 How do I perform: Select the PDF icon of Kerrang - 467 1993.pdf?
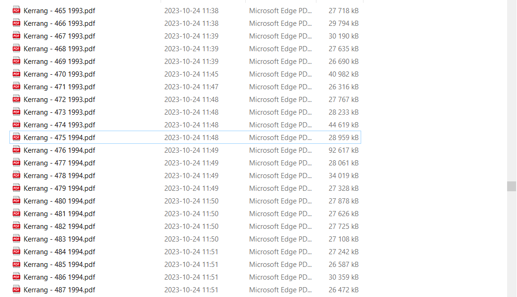pos(16,36)
